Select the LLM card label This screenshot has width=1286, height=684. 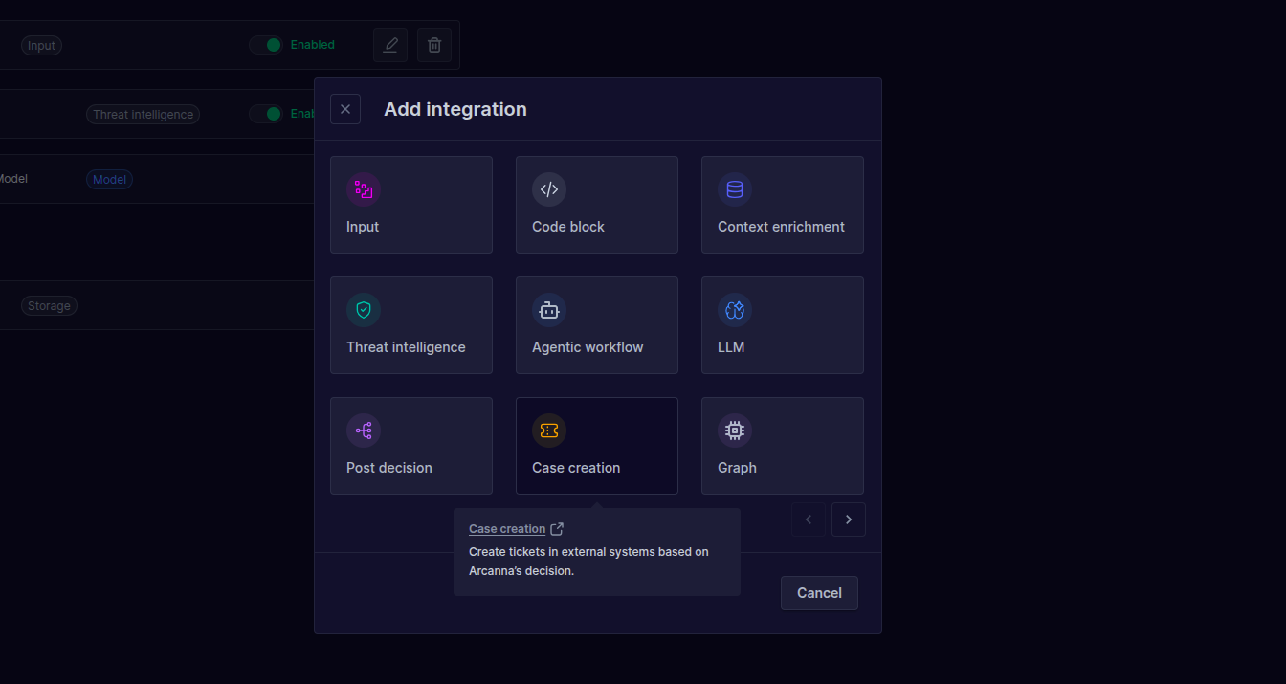731,347
